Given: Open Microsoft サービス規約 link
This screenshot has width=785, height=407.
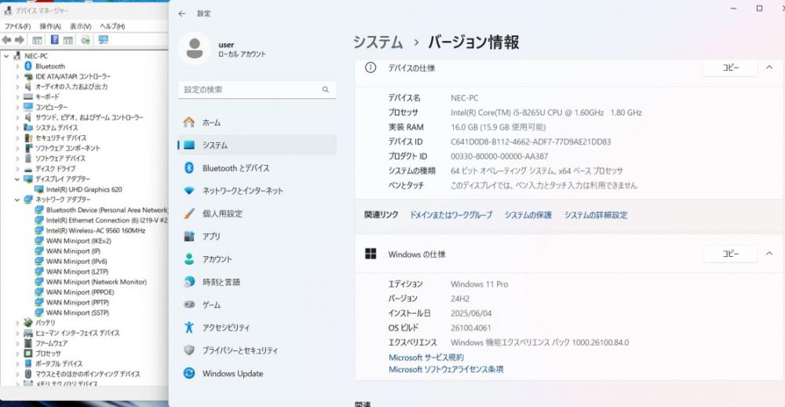Looking at the screenshot, I should point(426,357).
